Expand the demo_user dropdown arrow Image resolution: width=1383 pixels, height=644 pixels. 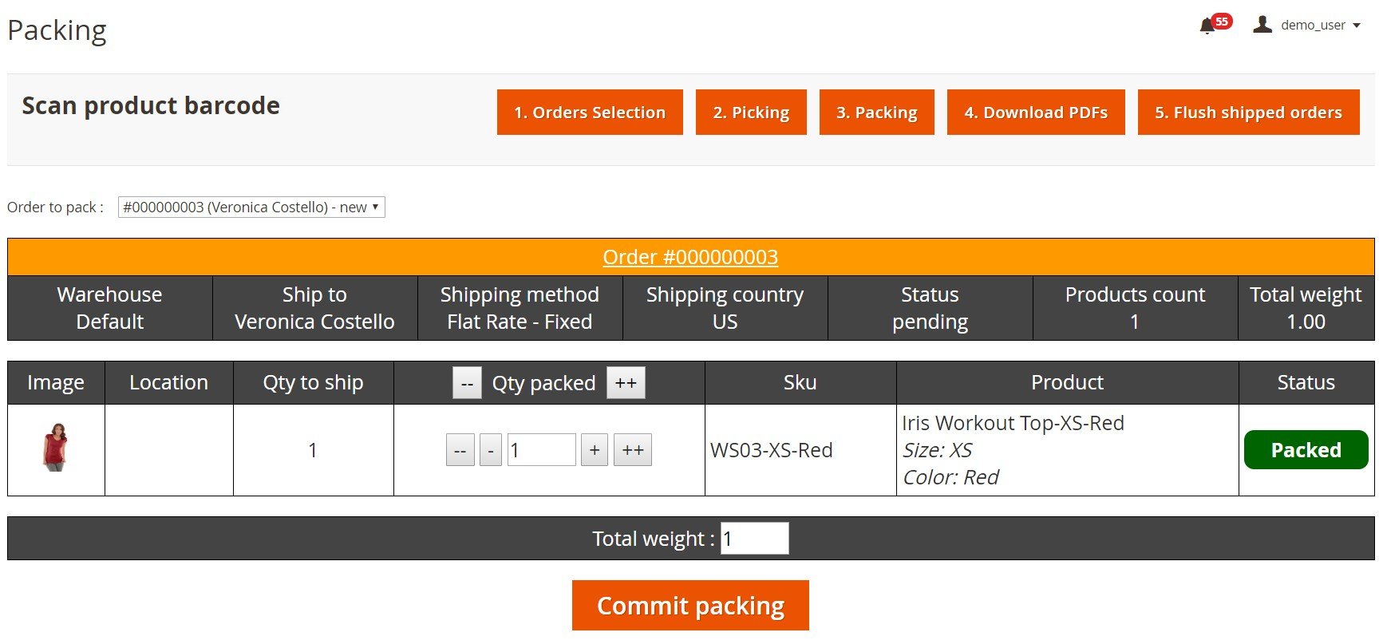click(1356, 26)
